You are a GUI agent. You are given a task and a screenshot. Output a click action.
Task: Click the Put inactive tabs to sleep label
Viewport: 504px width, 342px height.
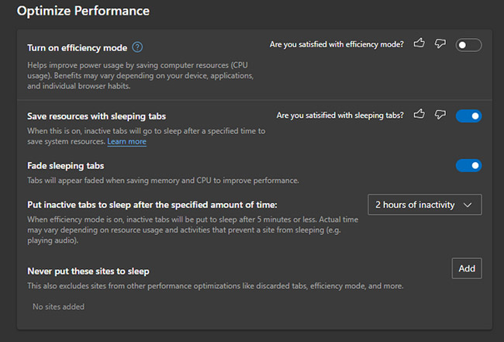click(x=152, y=205)
